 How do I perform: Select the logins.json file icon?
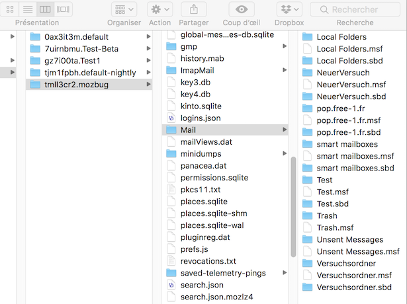coord(171,118)
